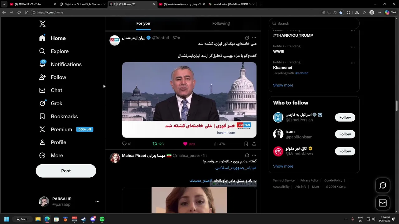Open floating messages envelope button
The width and height of the screenshot is (399, 224).
tap(382, 203)
